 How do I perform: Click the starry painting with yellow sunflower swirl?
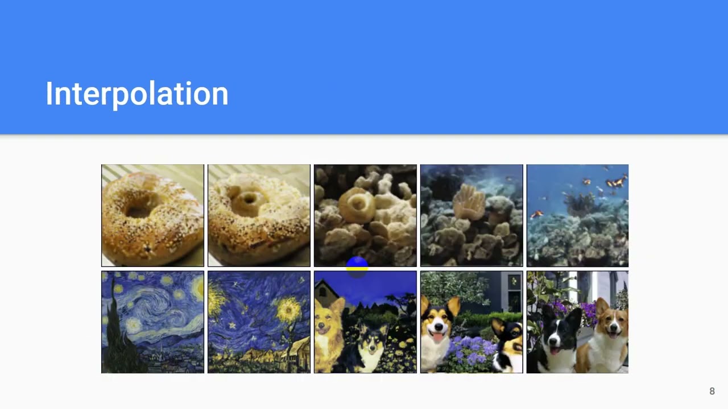[x=259, y=322]
